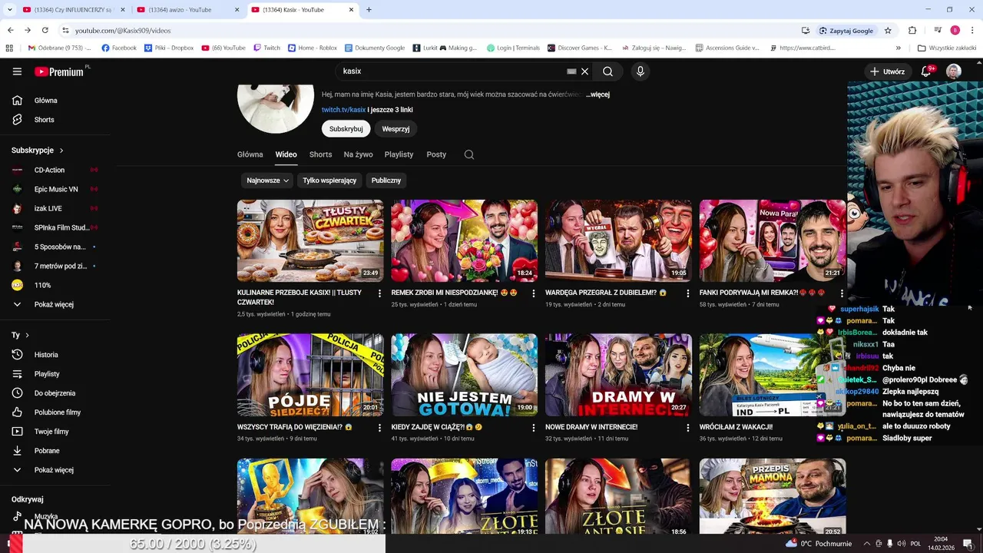Screen dimensions: 983x553
Task: Open the Home - Roblox bookmark
Action: point(313,48)
